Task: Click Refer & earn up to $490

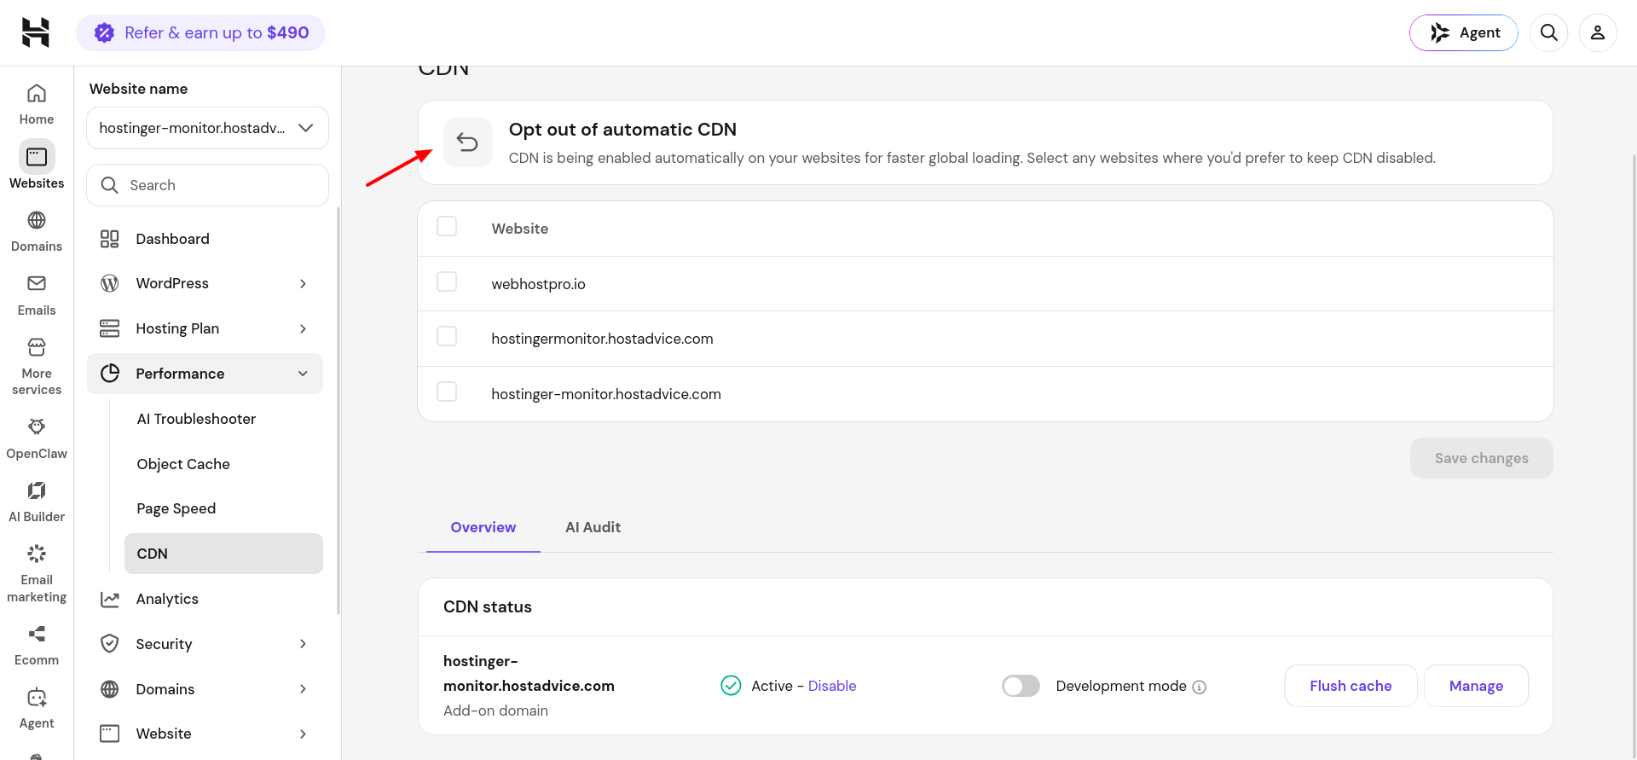Action: 200,32
